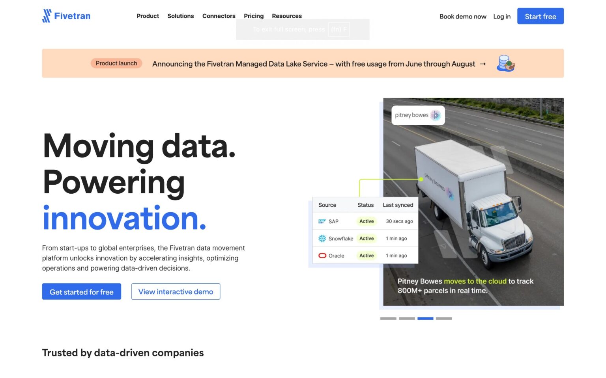Click the Start free button

[540, 16]
